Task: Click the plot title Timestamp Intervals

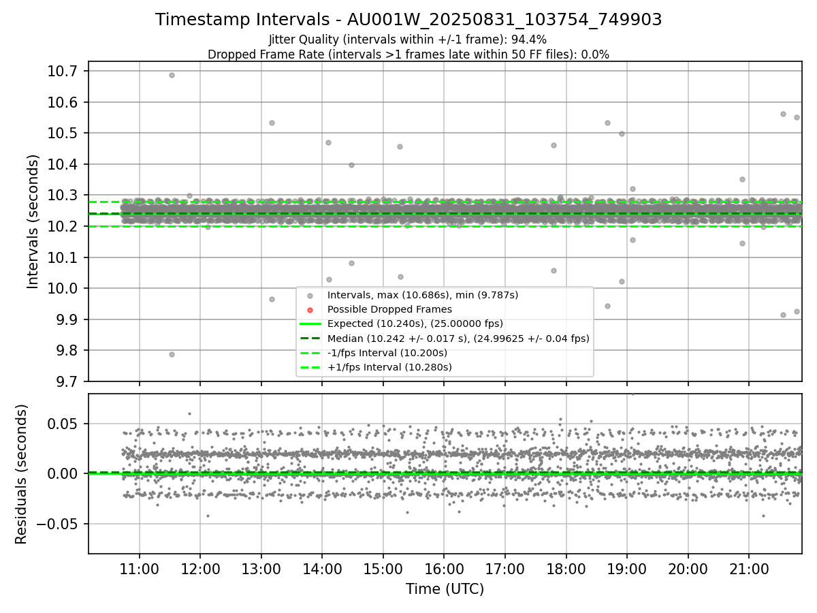Action: [x=408, y=20]
